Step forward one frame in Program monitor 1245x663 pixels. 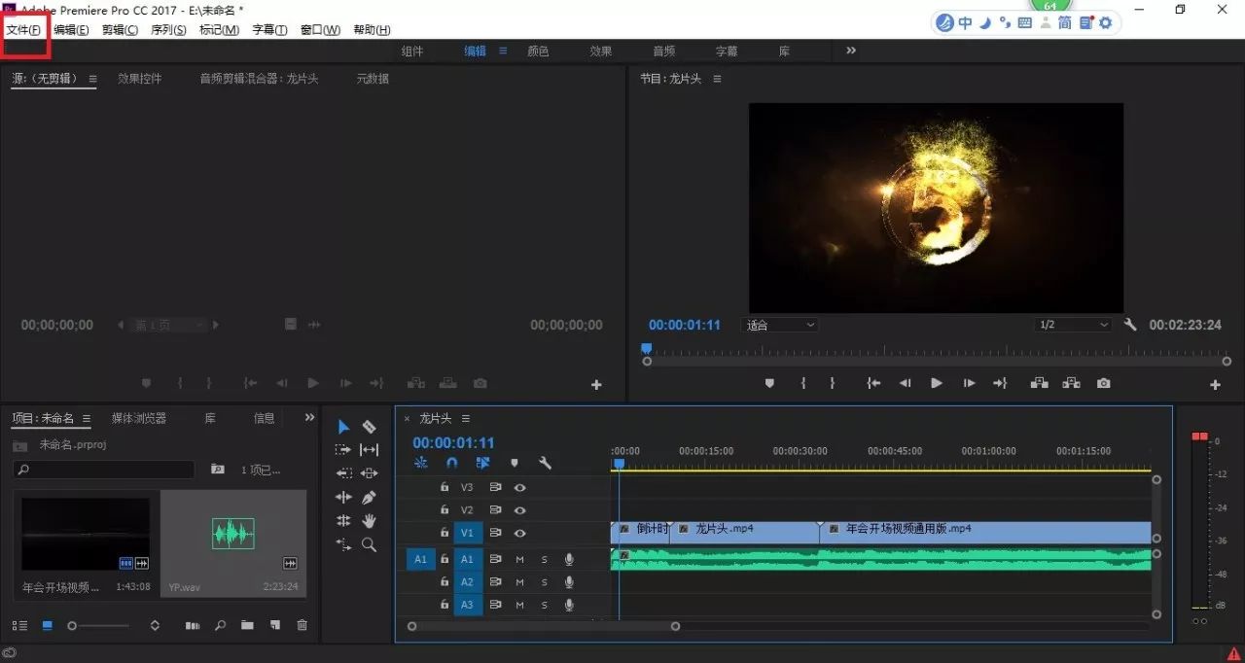point(968,384)
